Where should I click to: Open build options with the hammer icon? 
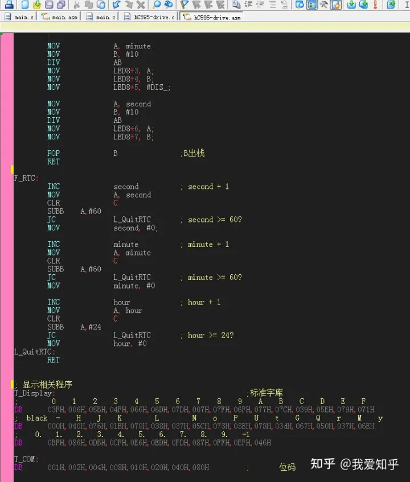(x=324, y=5)
